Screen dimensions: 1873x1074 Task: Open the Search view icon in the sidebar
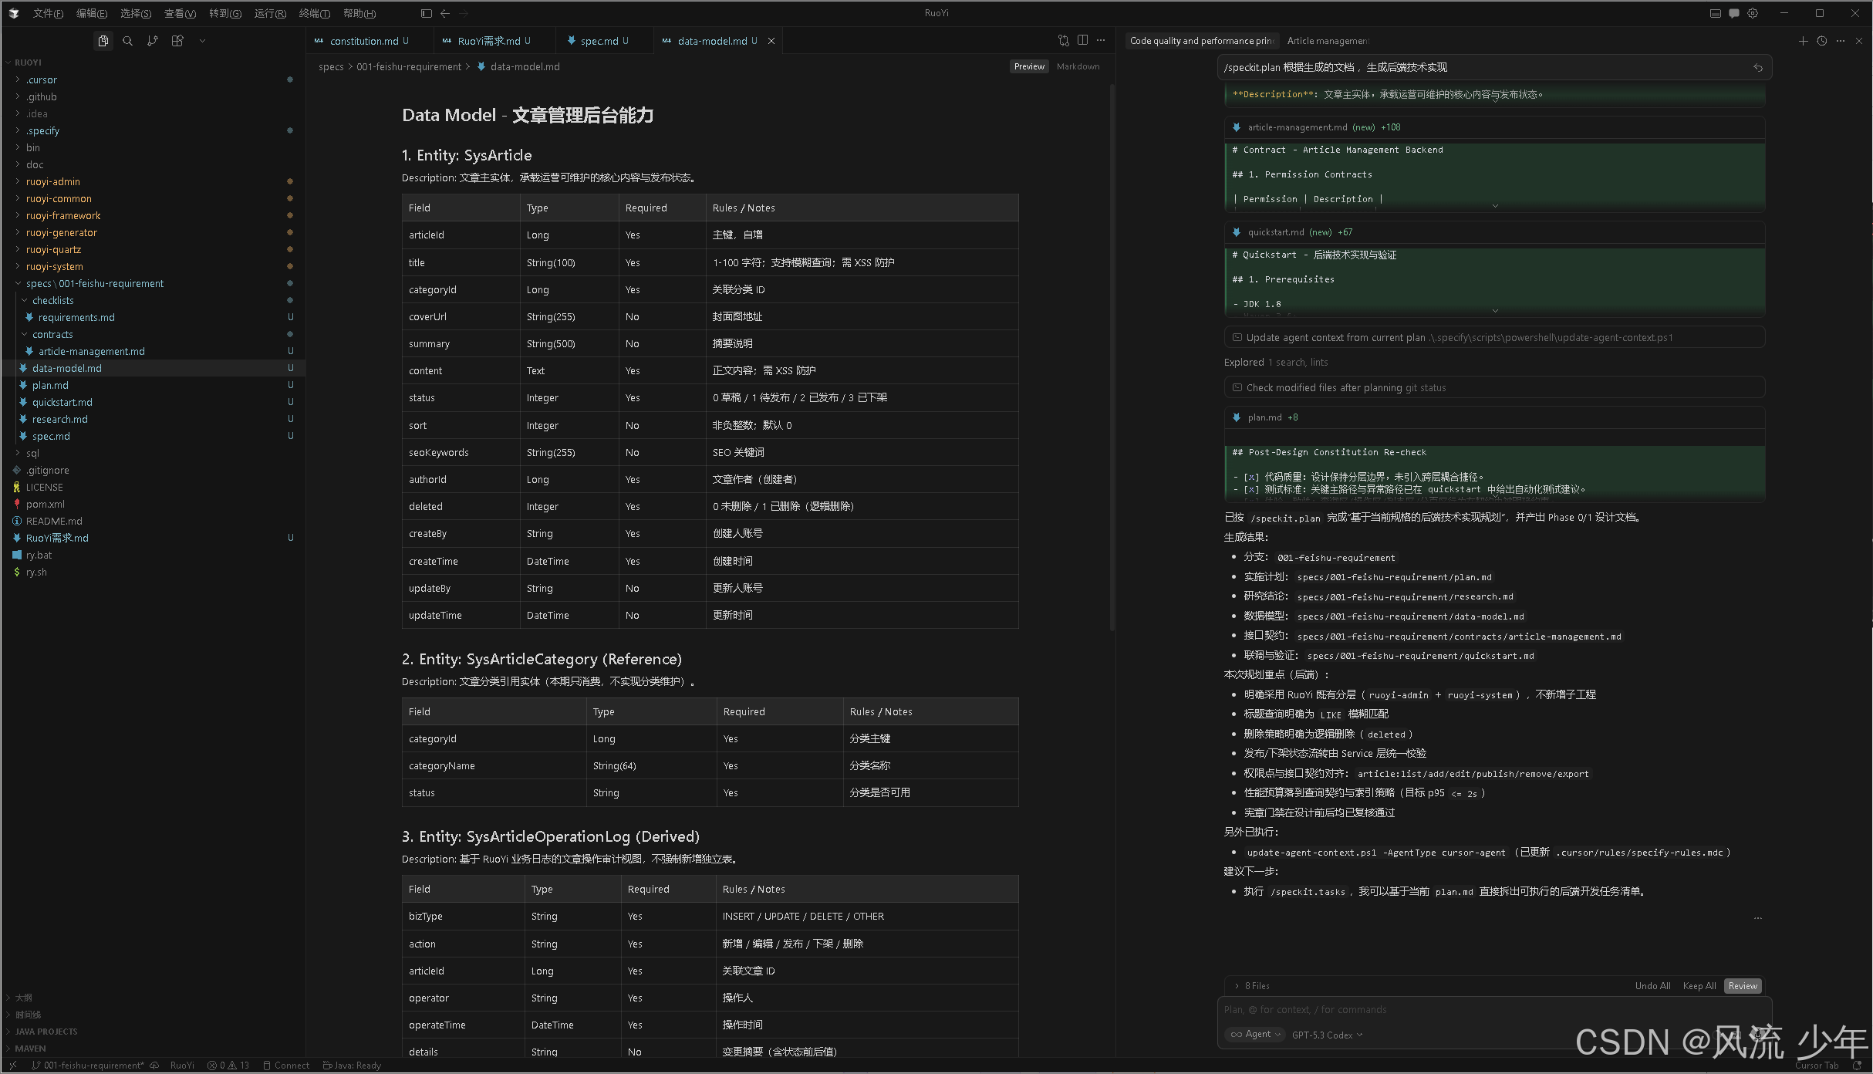127,41
